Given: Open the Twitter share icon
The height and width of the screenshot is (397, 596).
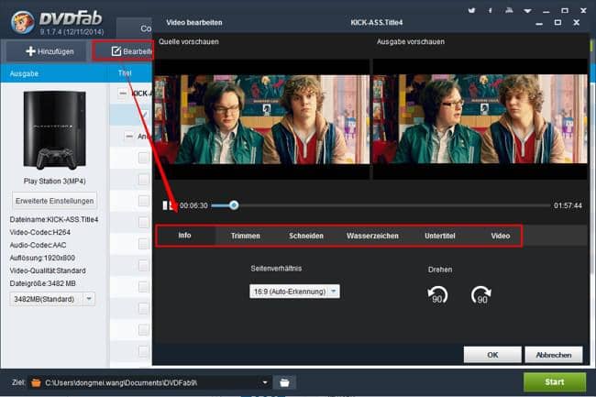Looking at the screenshot, I should tap(471, 11).
